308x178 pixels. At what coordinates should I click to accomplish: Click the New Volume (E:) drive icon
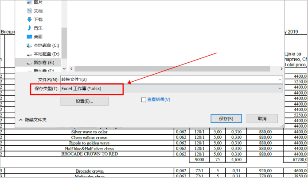[x=29, y=63]
